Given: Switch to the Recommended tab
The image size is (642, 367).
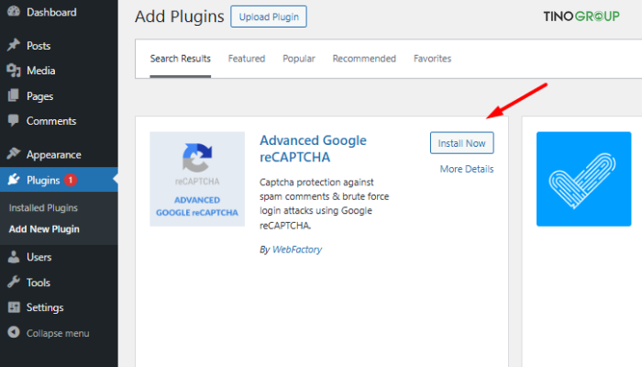Looking at the screenshot, I should coord(364,59).
